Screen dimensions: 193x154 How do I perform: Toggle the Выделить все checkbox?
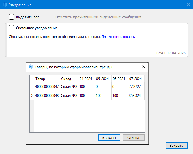coord(11,17)
